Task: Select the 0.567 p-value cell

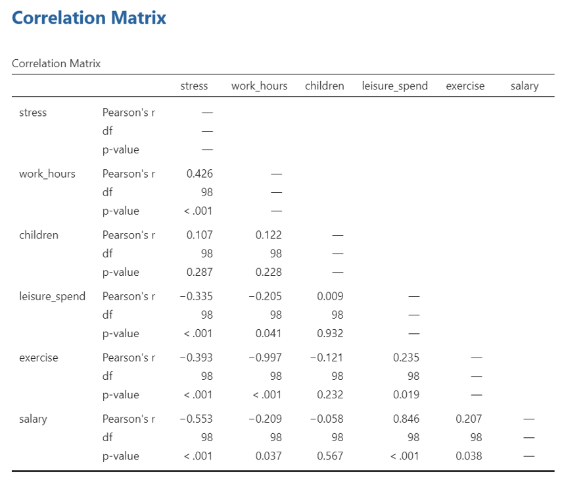Action: pos(330,456)
